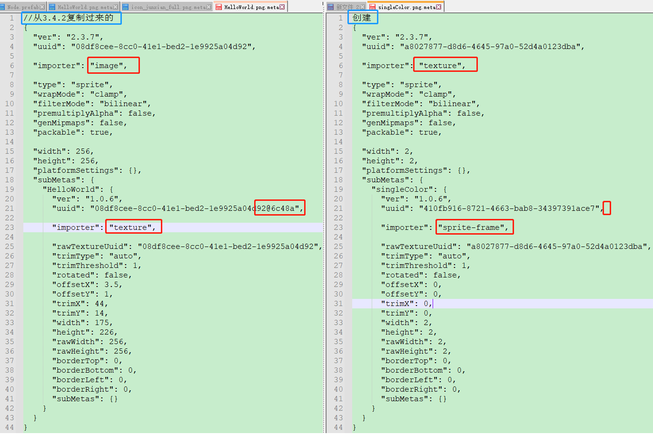The height and width of the screenshot is (435, 653).
Task: Click the "offsetX": 3.5 line
Action: [x=88, y=285]
